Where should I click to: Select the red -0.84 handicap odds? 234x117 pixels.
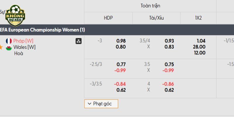coord(120,84)
